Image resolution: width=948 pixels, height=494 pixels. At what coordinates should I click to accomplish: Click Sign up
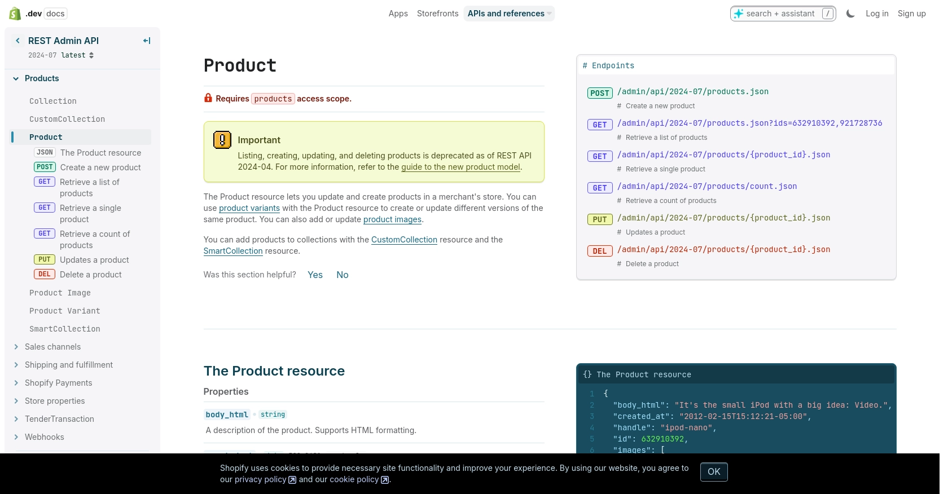coord(911,14)
